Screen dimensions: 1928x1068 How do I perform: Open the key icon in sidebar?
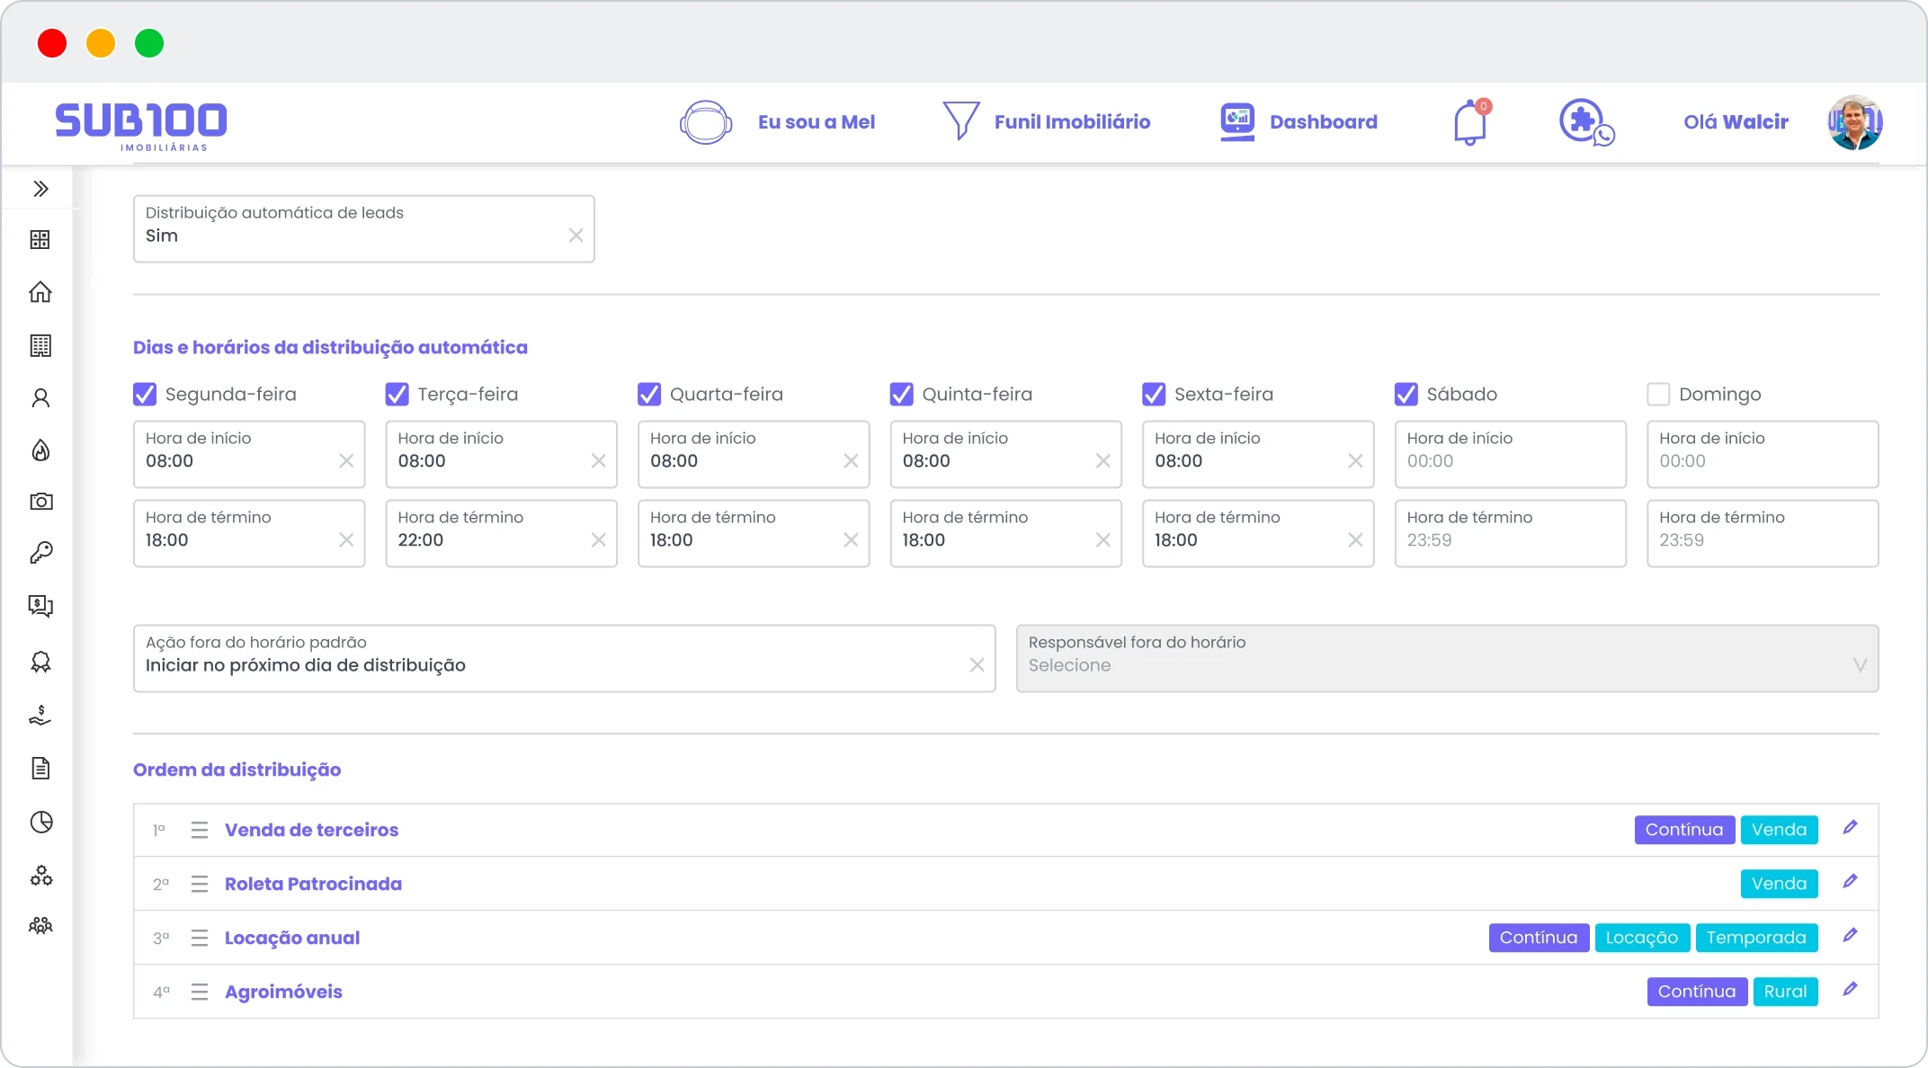(40, 552)
